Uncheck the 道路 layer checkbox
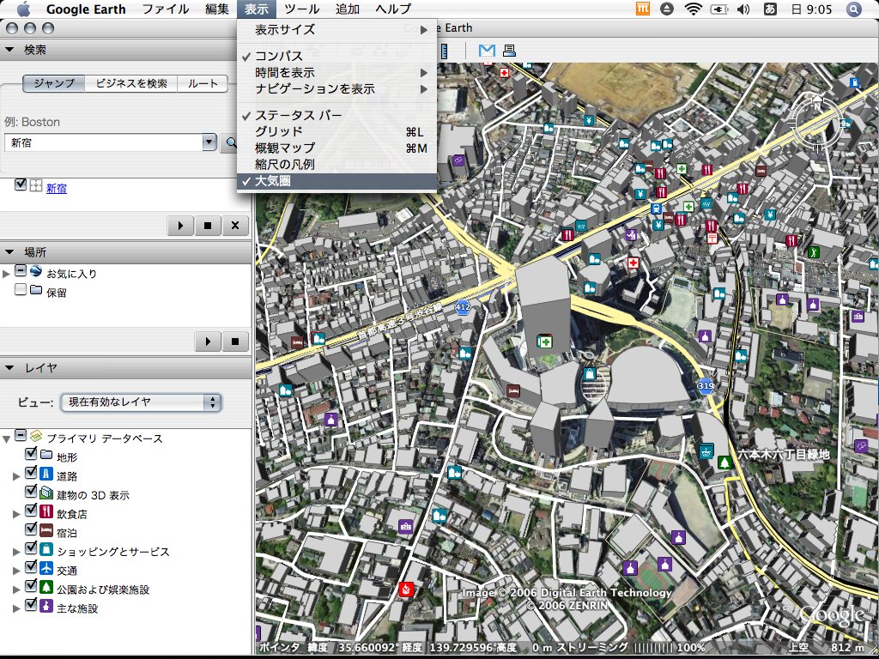Screen dimensions: 879x659 coord(32,473)
